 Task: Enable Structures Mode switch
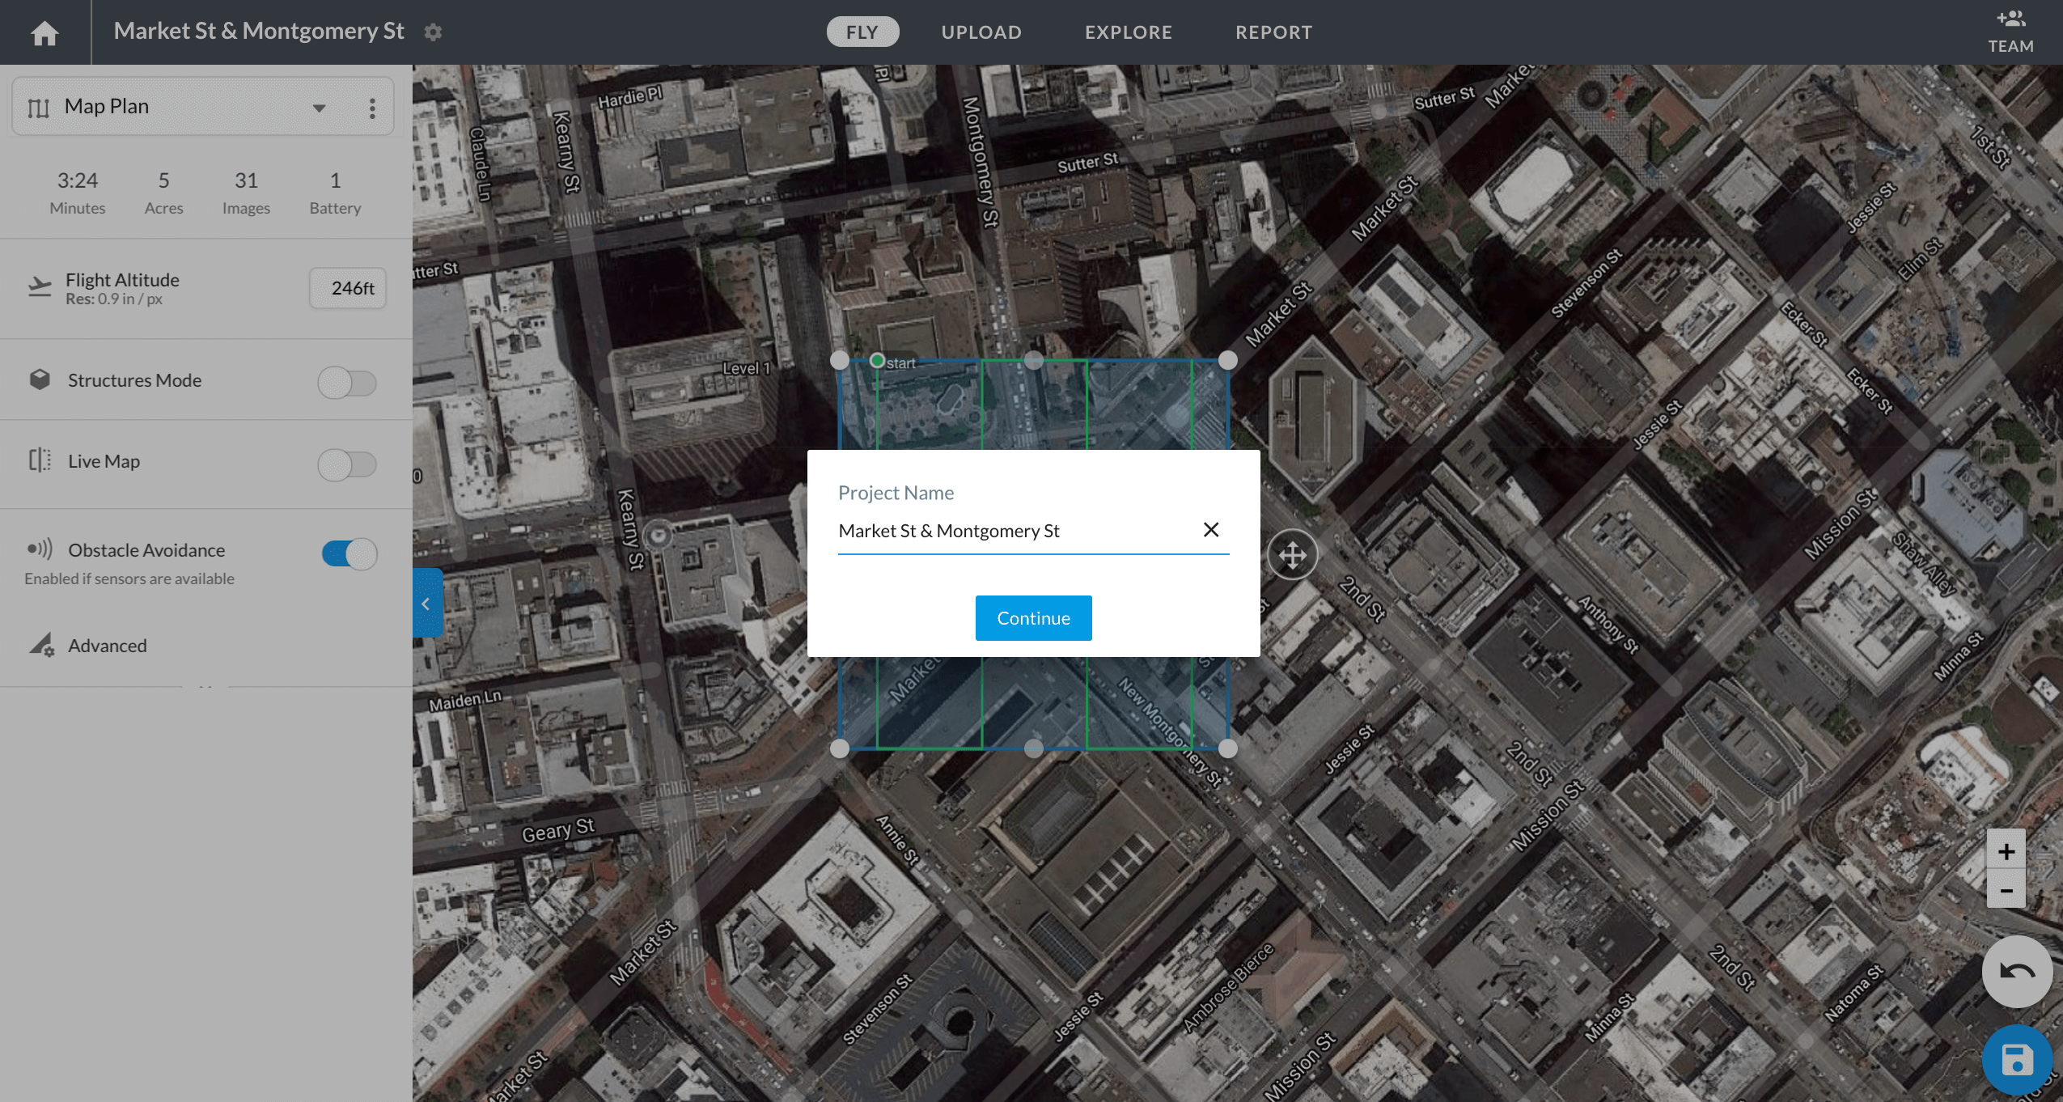click(347, 383)
